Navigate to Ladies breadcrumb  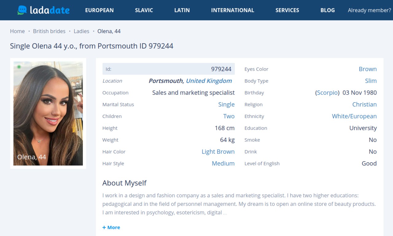(81, 31)
